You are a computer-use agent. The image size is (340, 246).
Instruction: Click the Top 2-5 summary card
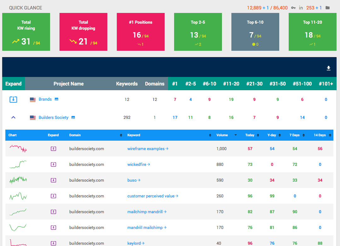[x=198, y=32]
